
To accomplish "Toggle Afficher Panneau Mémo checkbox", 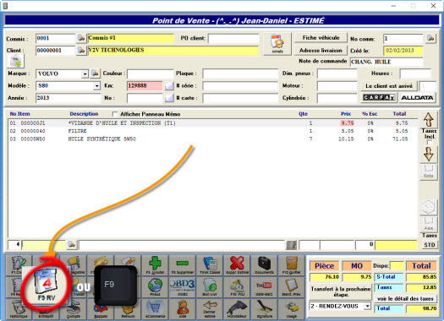I will click(115, 114).
